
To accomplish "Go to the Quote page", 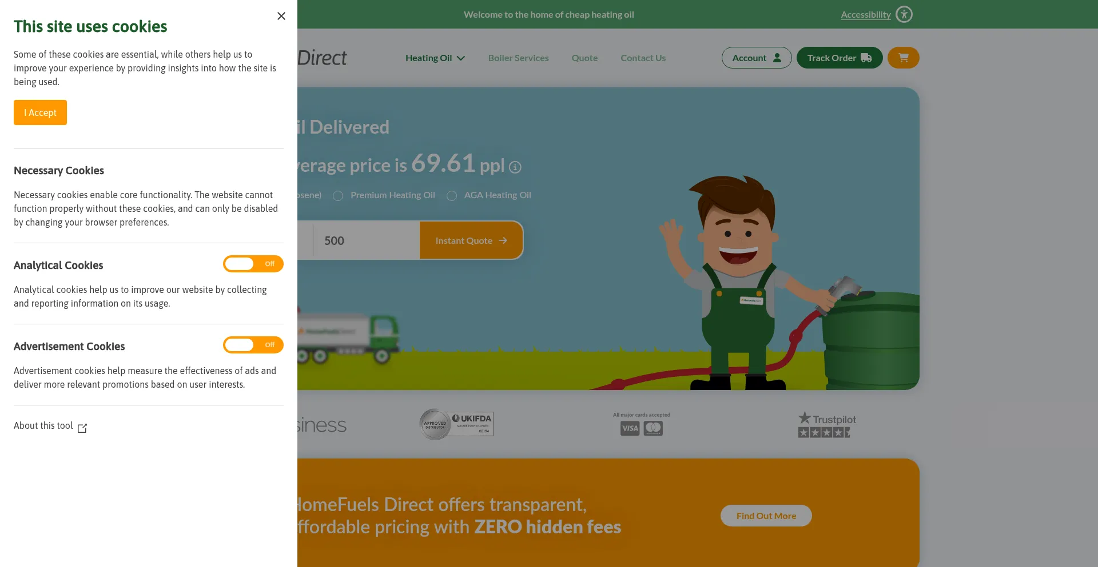I will [584, 58].
